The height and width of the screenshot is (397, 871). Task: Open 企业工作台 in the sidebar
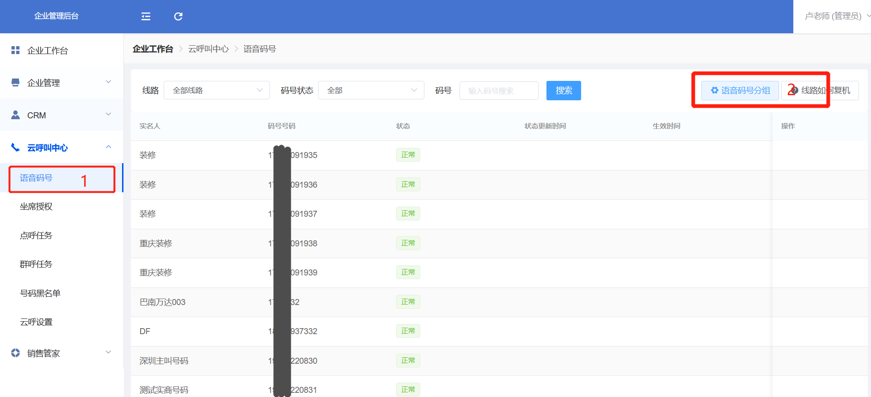point(48,50)
